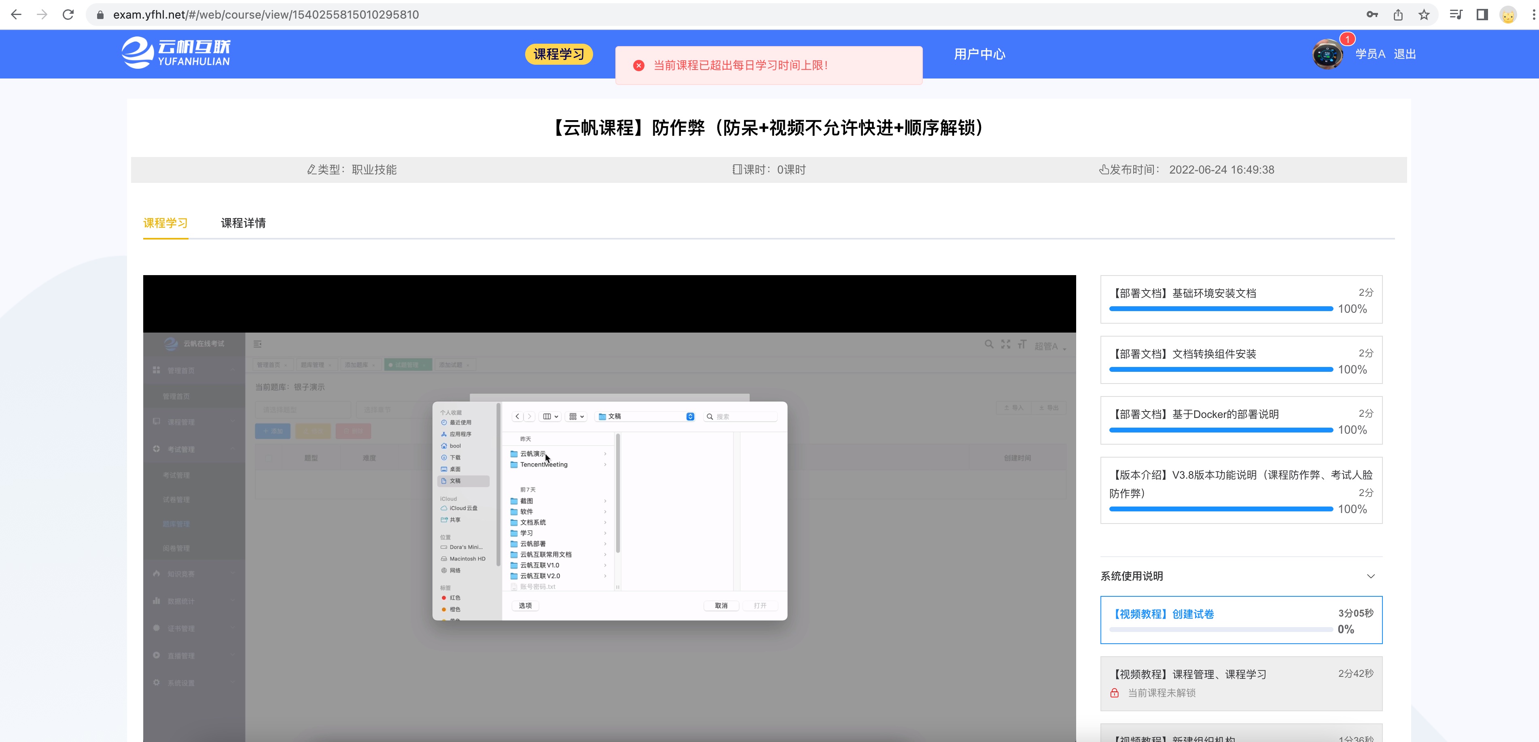1539x742 pixels.
Task: Switch to the 课程学习 tab
Action: [165, 223]
